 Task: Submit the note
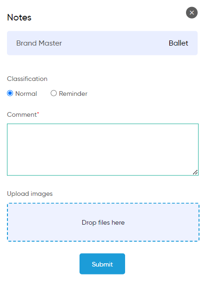pos(102,264)
